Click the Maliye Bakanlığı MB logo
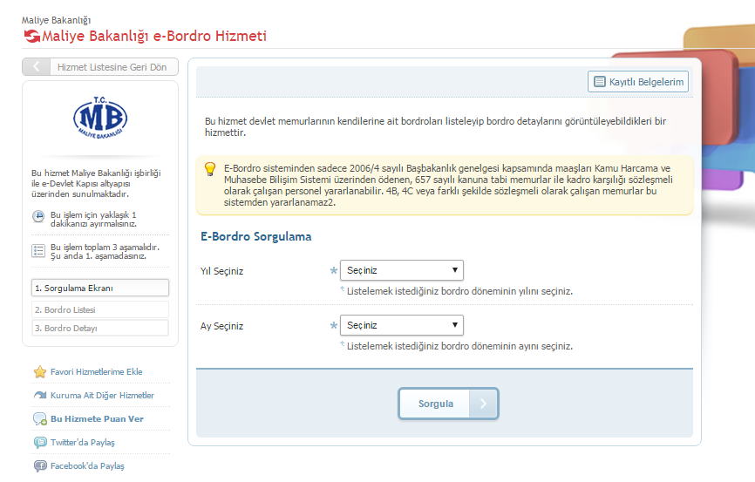This screenshot has height=482, width=755. (100, 118)
